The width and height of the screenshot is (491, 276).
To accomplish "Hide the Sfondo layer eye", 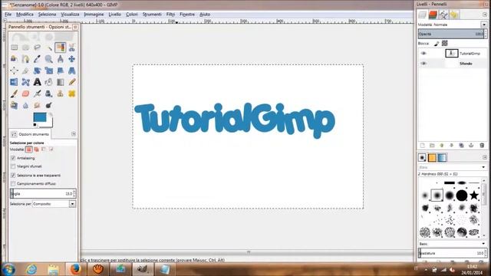I will (423, 64).
